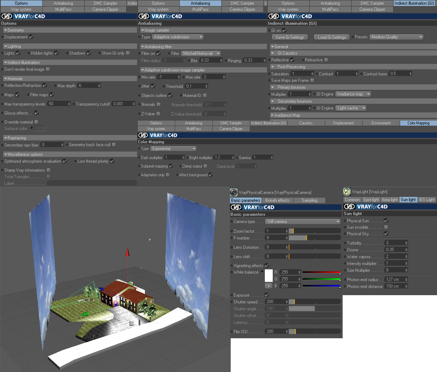Click the Save Gi Settings button
The width and height of the screenshot is (437, 372).
tap(290, 37)
